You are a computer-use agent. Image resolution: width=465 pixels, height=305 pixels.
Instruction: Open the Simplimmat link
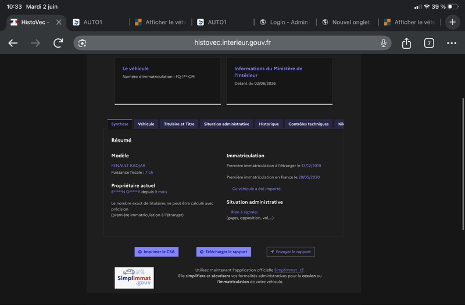tap(288, 270)
